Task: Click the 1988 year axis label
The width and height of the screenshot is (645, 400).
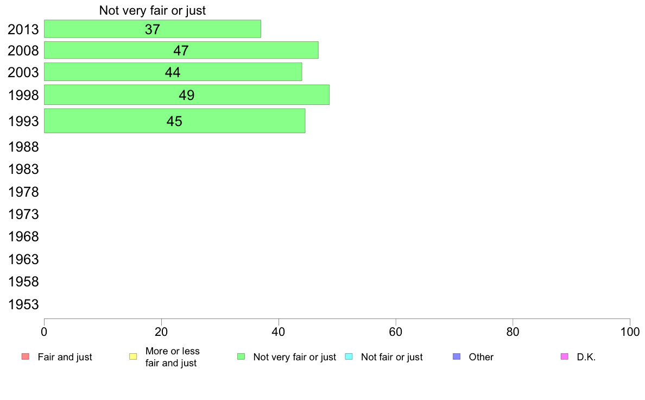Action: tap(23, 147)
